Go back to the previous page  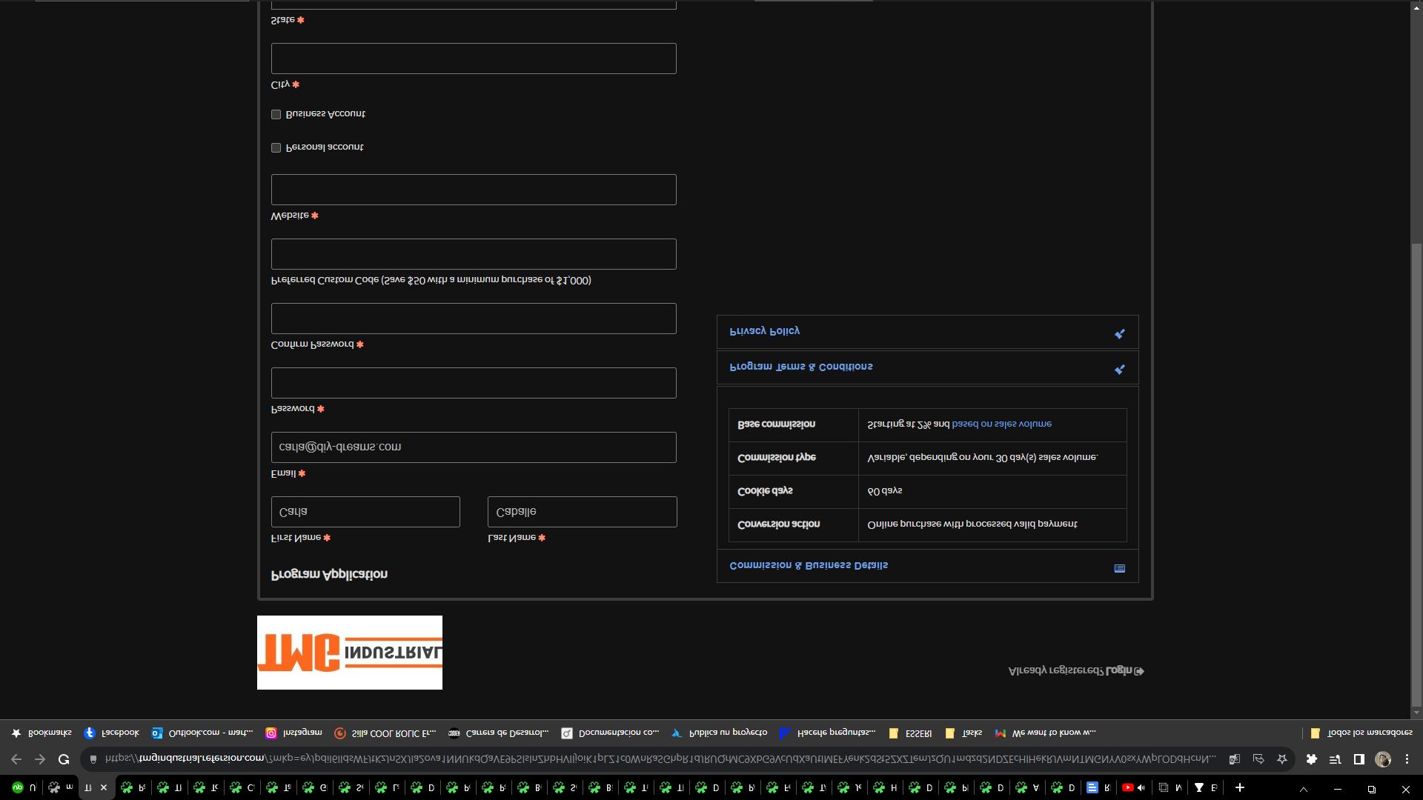pyautogui.click(x=16, y=759)
